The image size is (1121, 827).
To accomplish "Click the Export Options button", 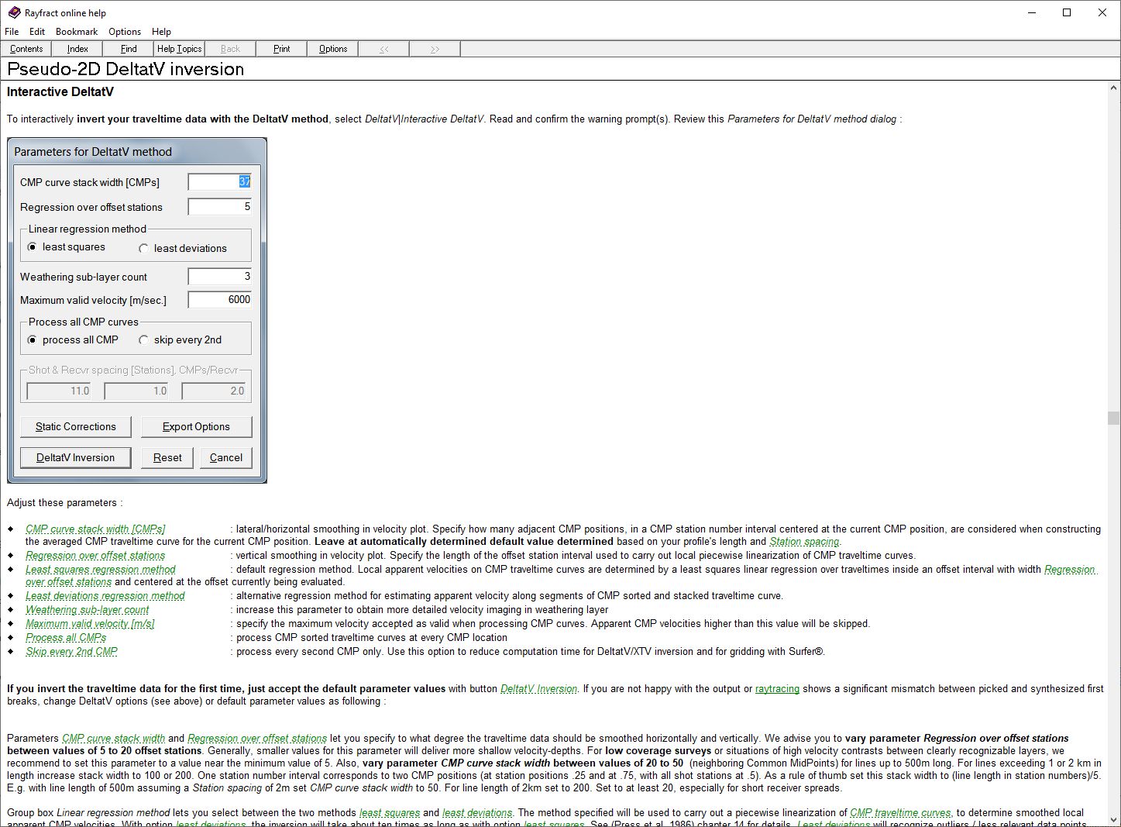I will tap(196, 427).
